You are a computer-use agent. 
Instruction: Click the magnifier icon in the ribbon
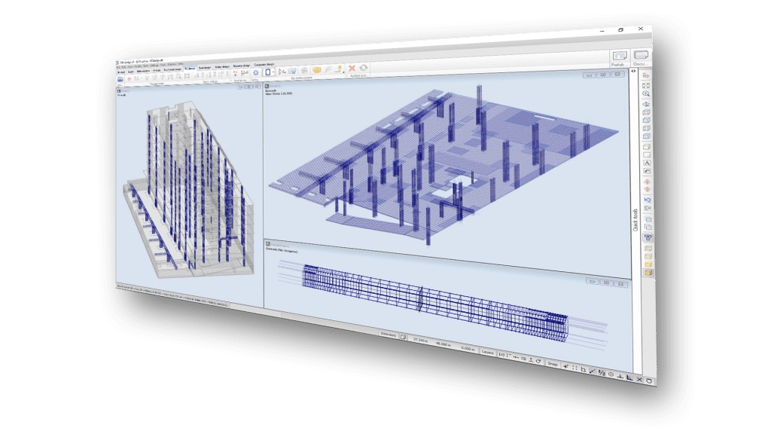pyautogui.click(x=178, y=76)
